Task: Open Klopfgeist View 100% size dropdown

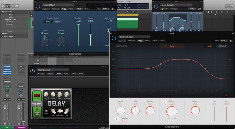Action: (x=106, y=9)
